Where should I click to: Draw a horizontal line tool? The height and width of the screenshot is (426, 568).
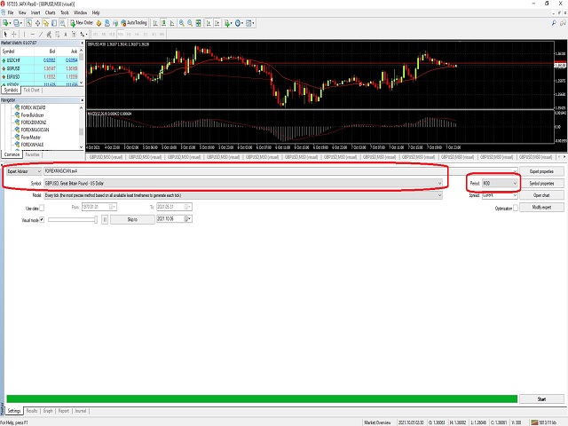(32, 35)
